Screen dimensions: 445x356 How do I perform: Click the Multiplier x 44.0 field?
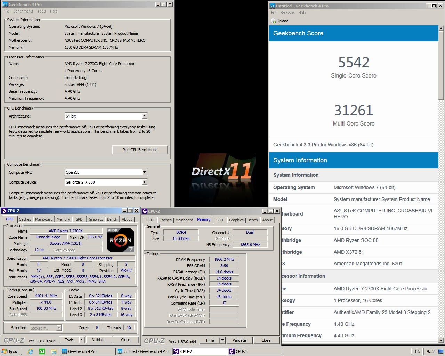tap(46, 302)
